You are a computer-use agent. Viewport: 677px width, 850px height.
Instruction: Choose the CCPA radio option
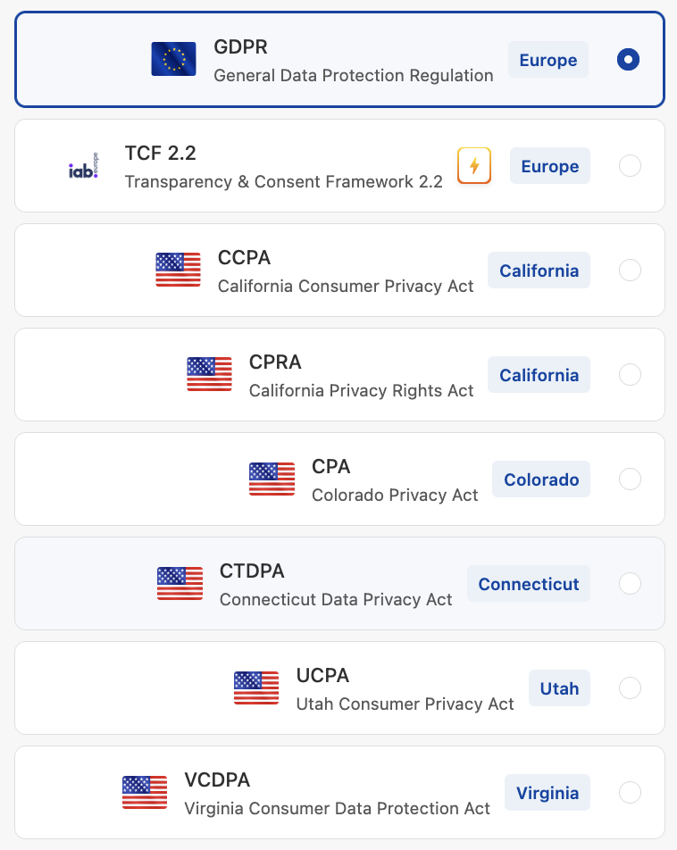click(x=630, y=270)
